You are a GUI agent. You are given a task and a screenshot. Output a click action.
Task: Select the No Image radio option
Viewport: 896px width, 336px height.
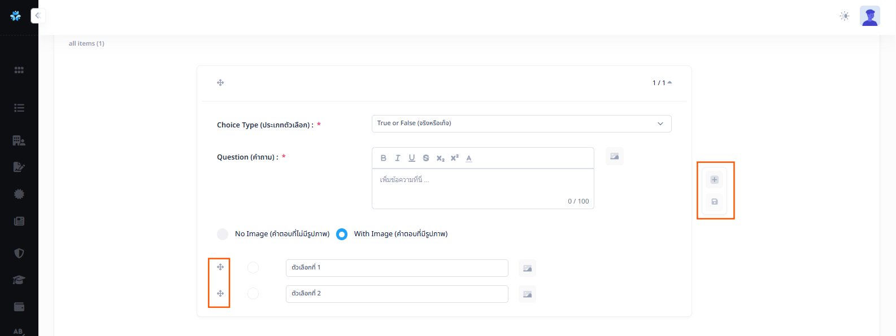point(223,234)
